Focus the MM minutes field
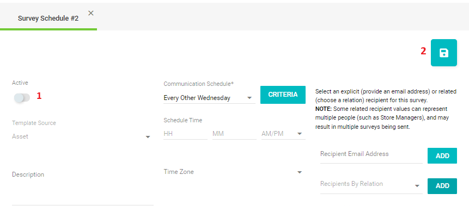Screen dimensions: 469x206 (x=234, y=134)
